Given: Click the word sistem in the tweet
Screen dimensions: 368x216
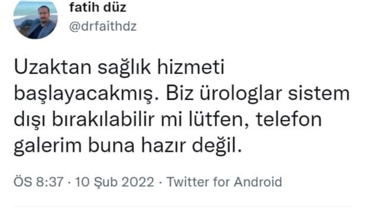Looking at the screenshot, I should coord(319,94).
